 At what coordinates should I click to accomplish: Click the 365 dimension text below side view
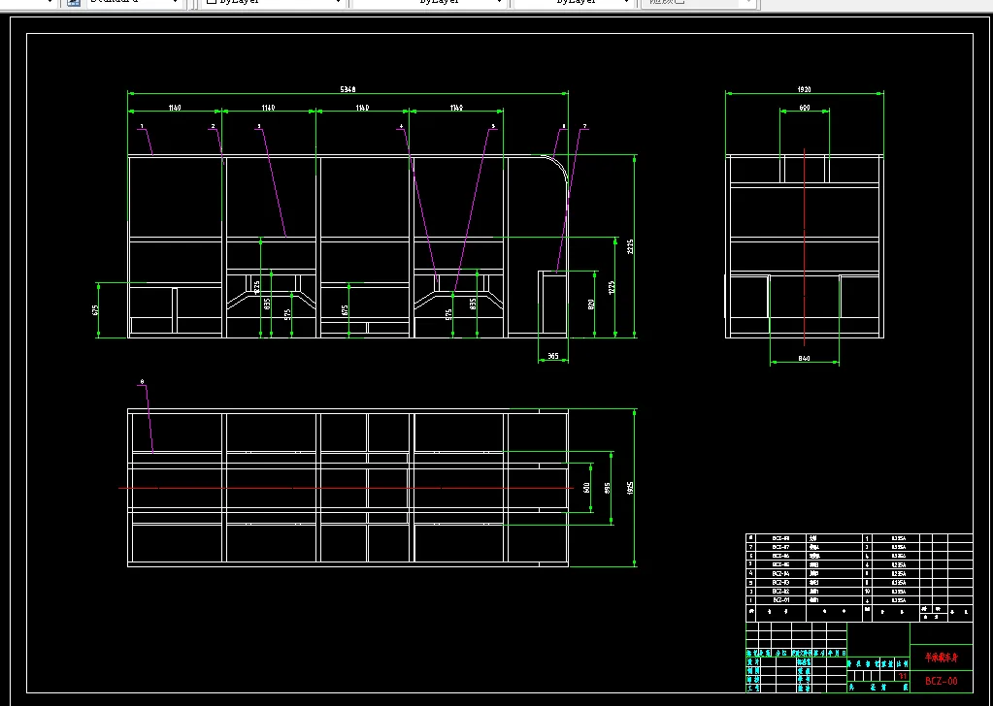click(553, 356)
